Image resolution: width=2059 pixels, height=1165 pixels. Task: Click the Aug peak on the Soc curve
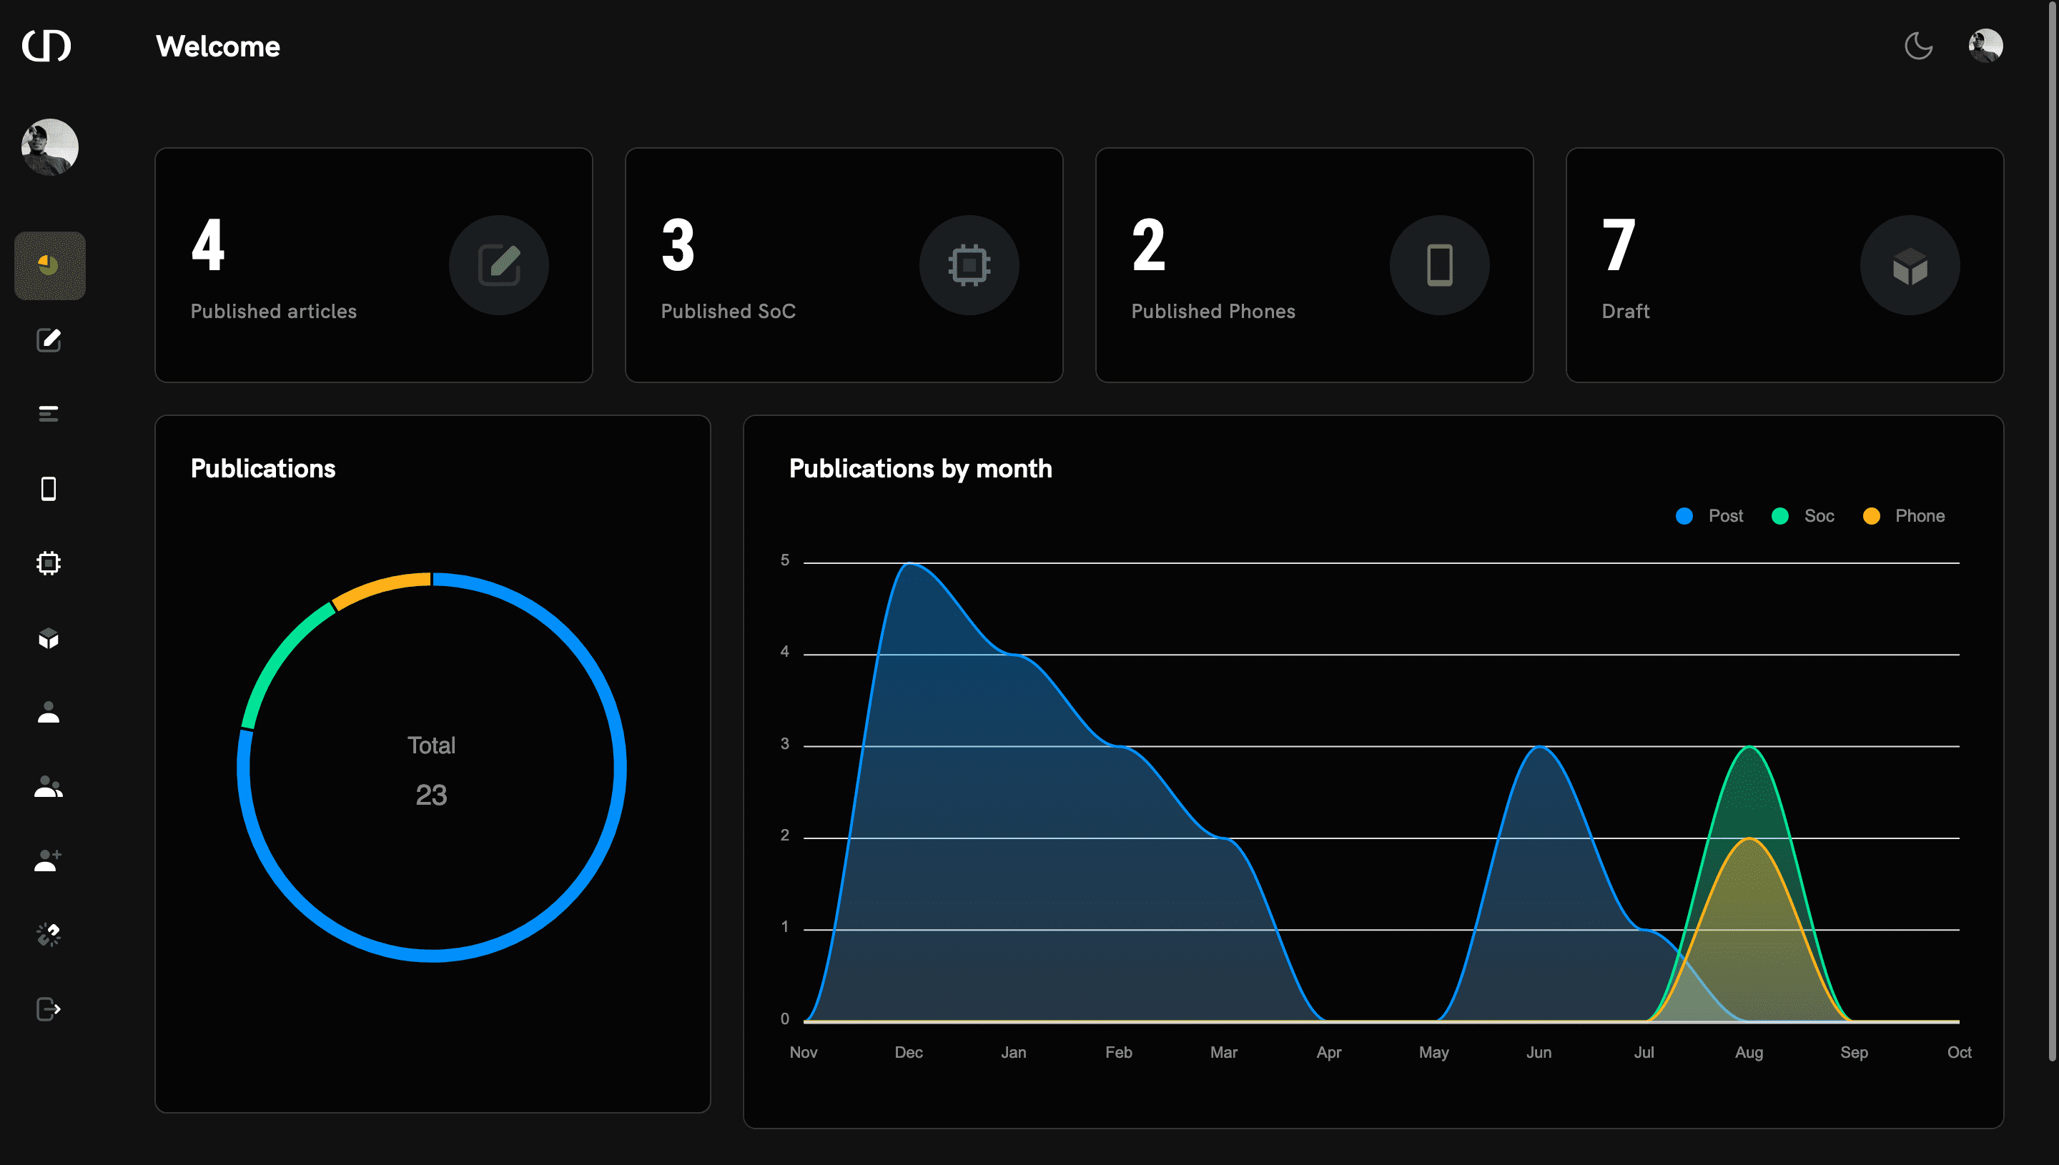point(1749,746)
